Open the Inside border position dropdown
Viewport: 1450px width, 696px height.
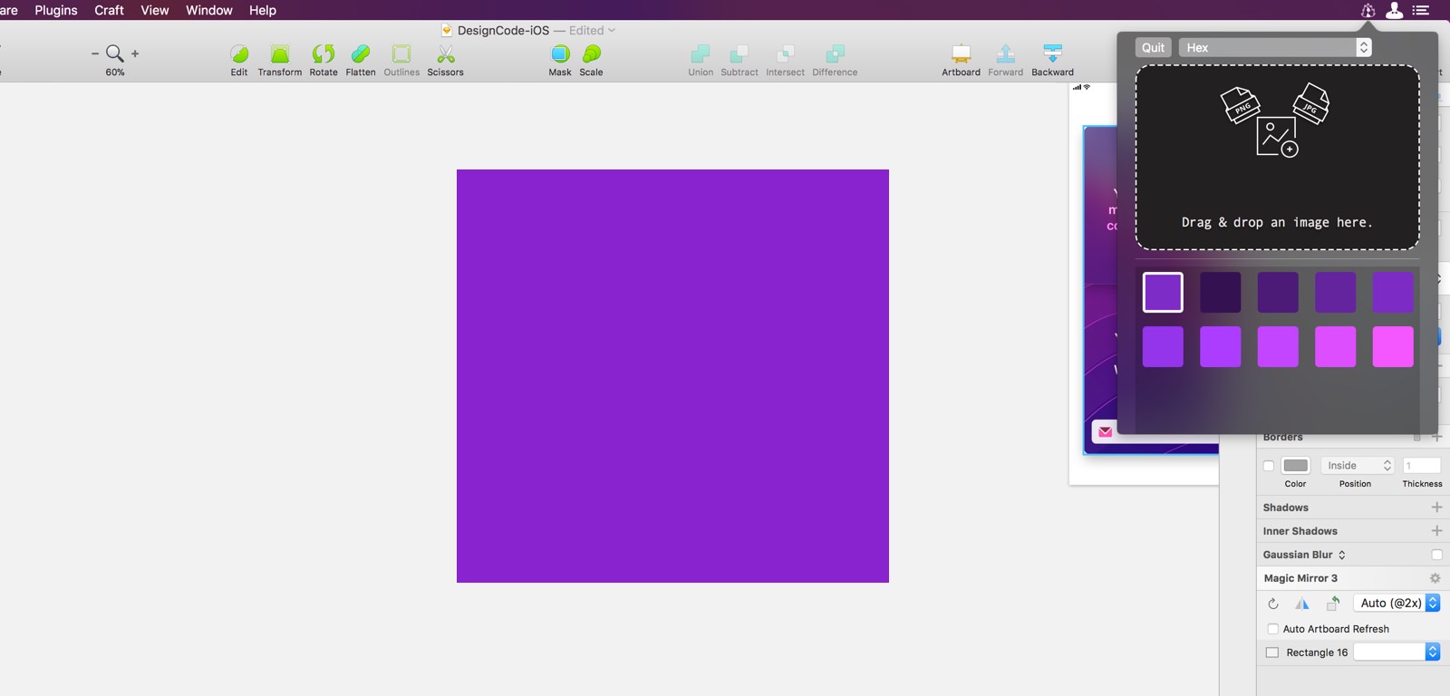point(1357,466)
